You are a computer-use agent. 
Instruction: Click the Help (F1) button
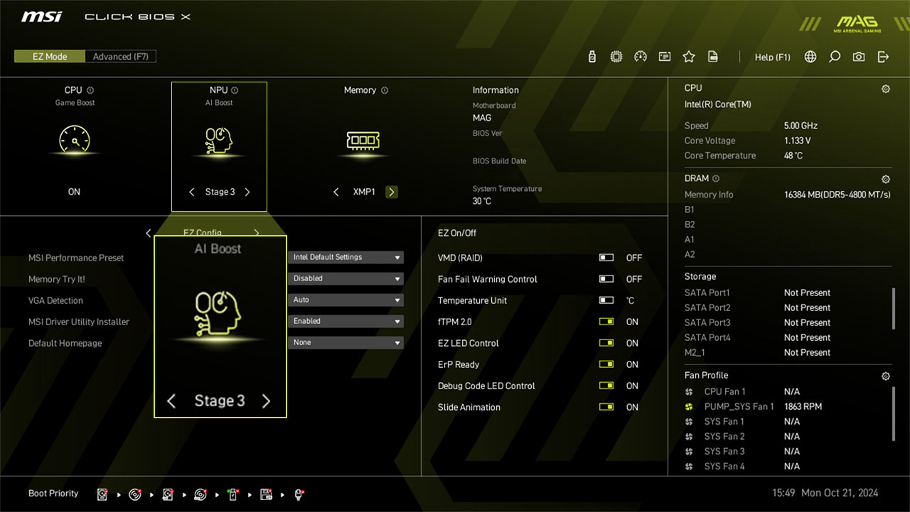click(x=772, y=57)
